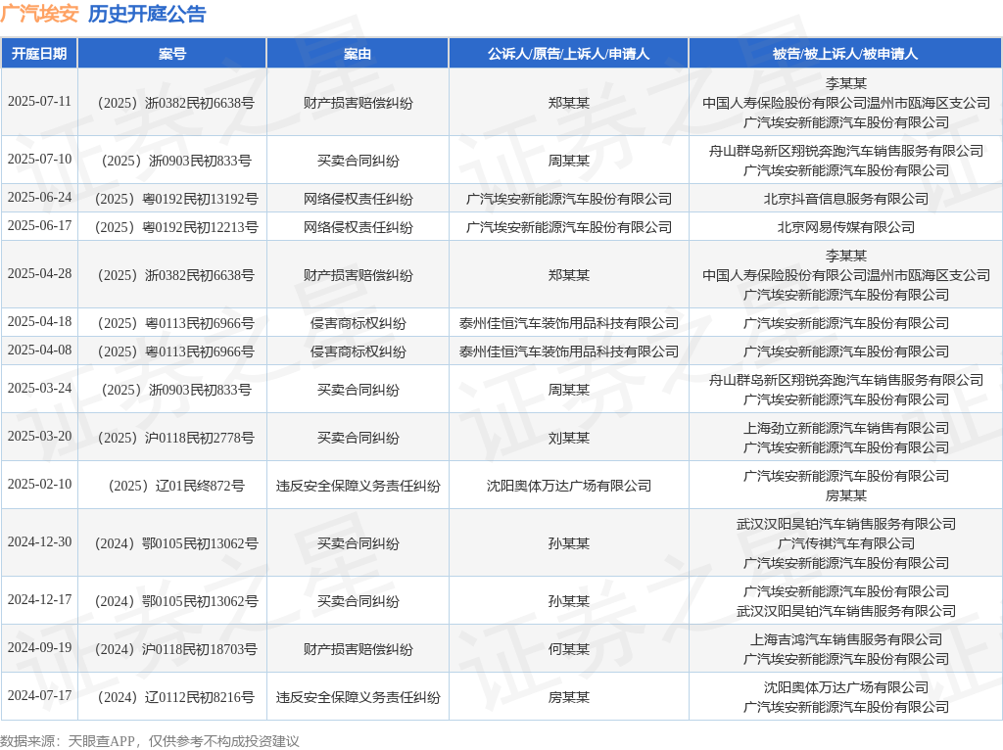Select defendant 广汽传祺汽车有限公司

pyautogui.click(x=845, y=544)
